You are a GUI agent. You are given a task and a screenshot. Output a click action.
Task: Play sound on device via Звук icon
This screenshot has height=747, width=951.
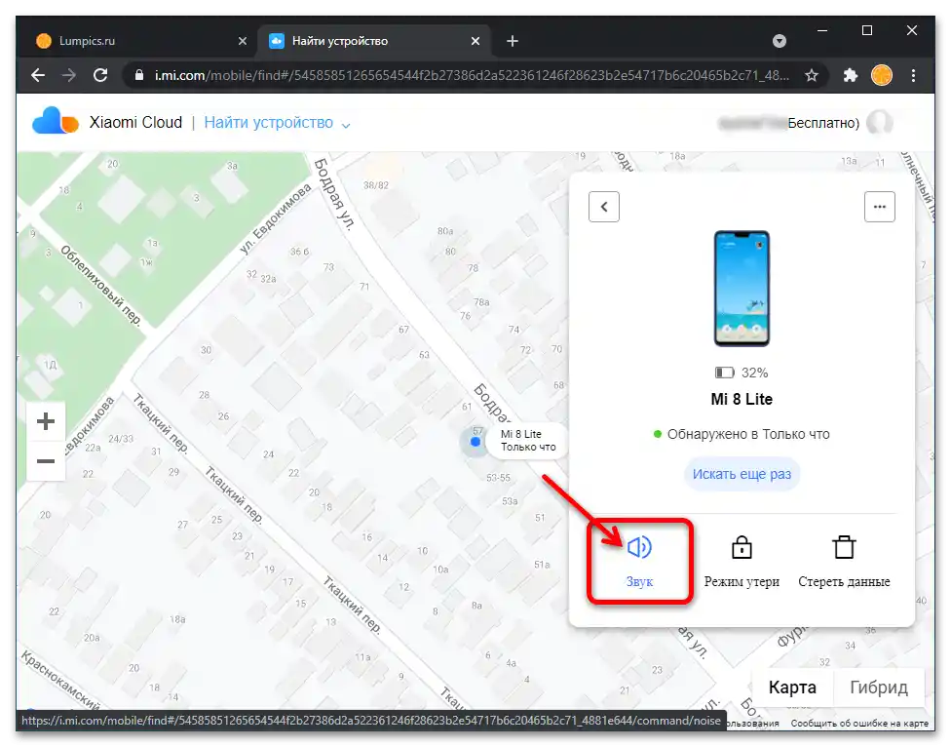639,547
